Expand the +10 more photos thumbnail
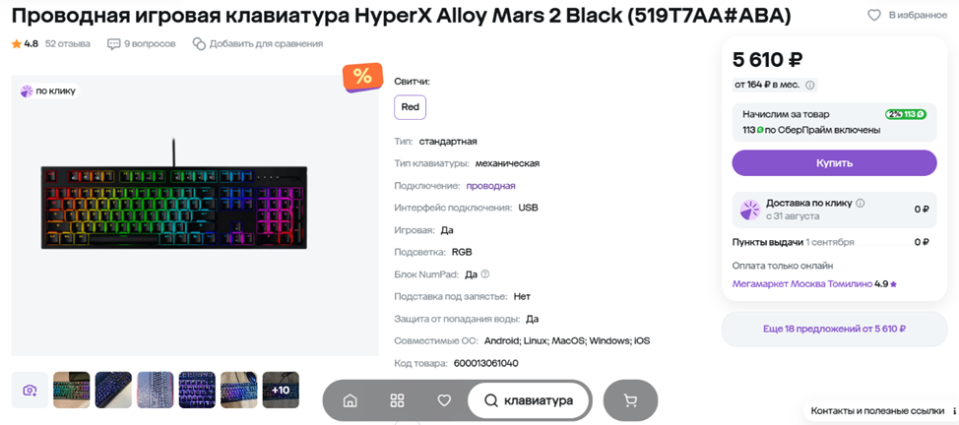 point(281,391)
